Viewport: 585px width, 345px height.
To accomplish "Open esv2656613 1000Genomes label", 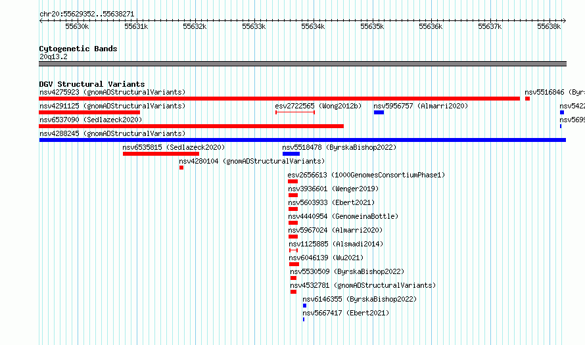I will click(366, 175).
